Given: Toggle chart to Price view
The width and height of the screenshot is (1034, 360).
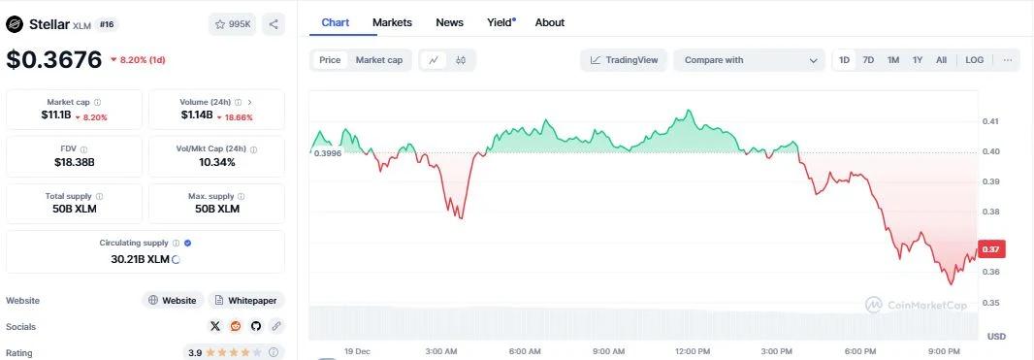Looking at the screenshot, I should (x=330, y=60).
